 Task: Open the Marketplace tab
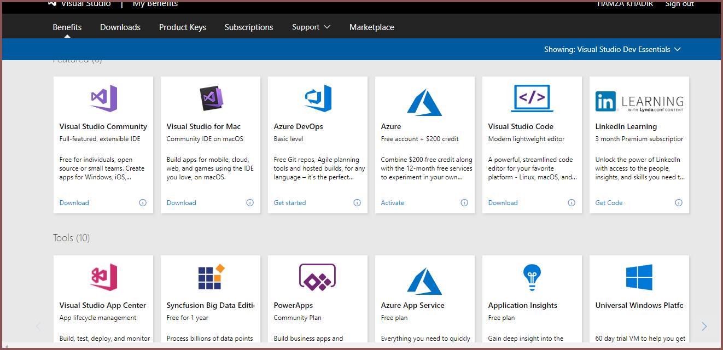tap(372, 27)
